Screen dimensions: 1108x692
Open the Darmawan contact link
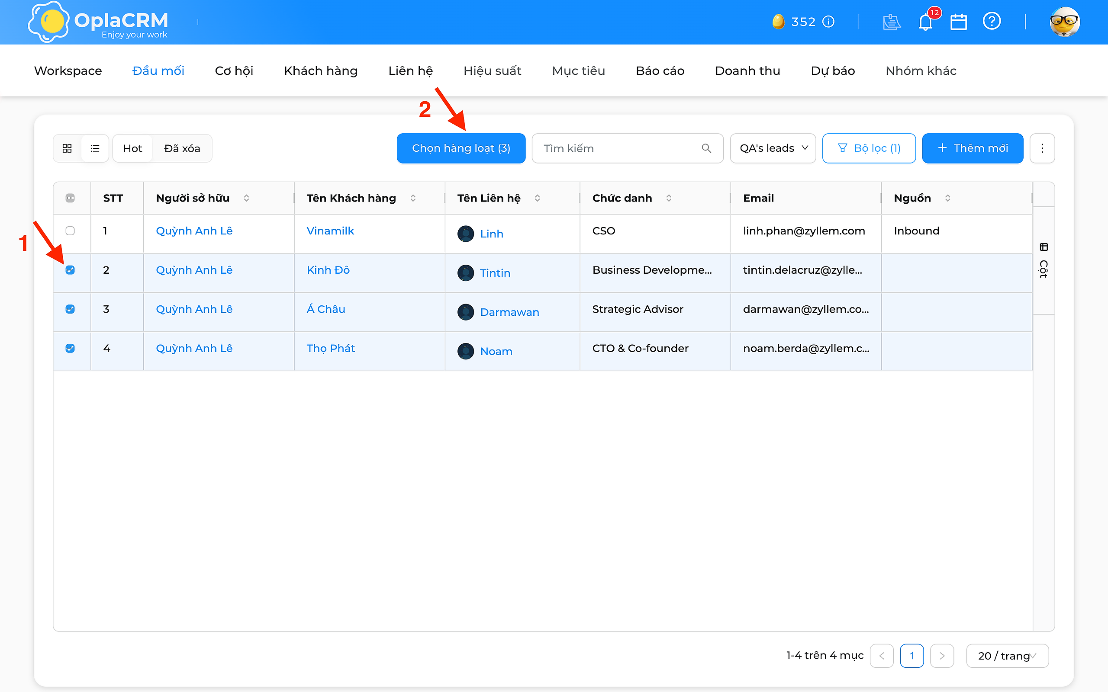(x=509, y=312)
